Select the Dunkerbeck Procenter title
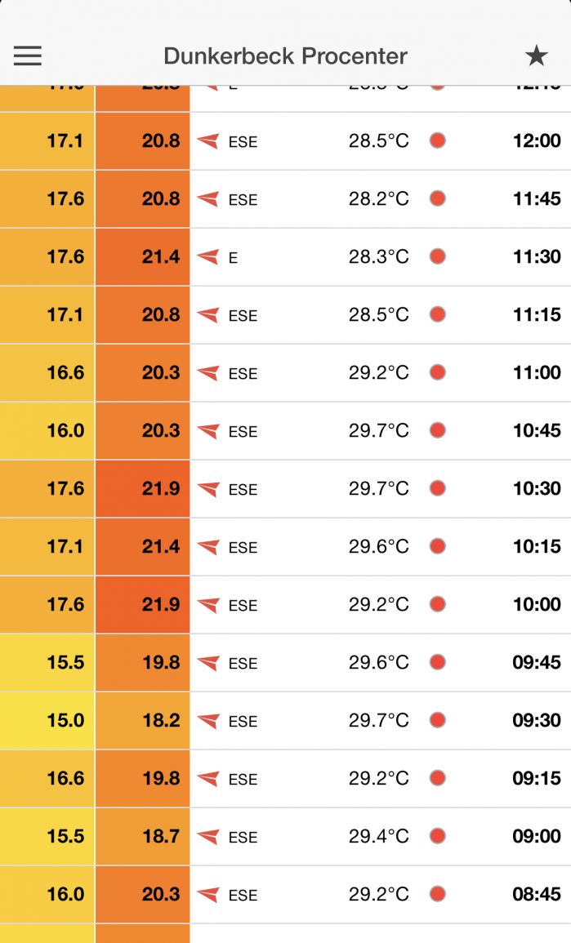Image resolution: width=571 pixels, height=943 pixels. (285, 56)
